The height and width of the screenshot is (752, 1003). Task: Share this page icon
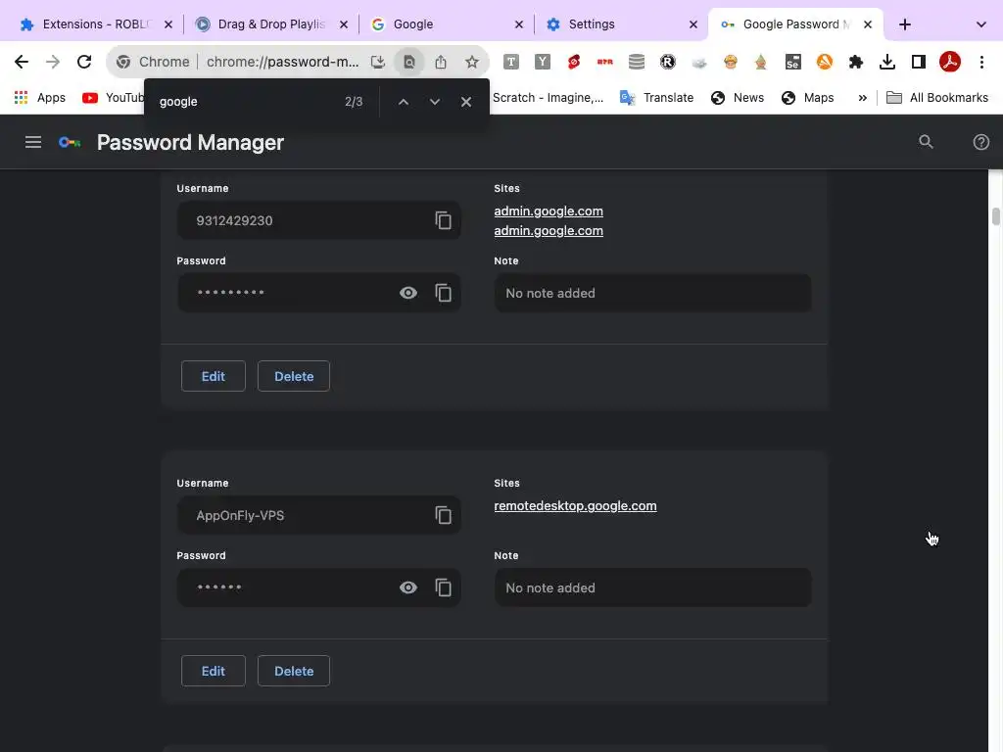[440, 62]
